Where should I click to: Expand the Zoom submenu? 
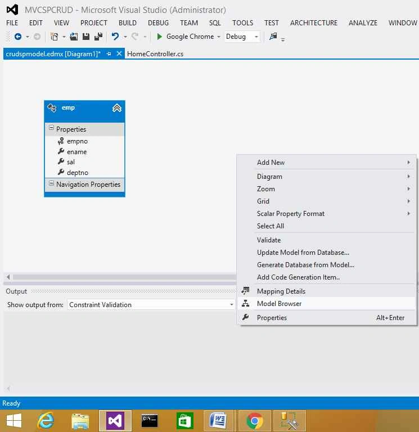coord(326,189)
